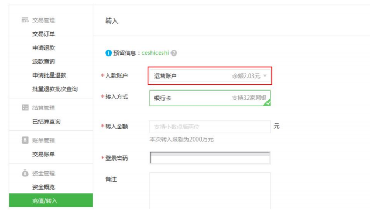Click the 交易管理 section header

tap(44, 20)
